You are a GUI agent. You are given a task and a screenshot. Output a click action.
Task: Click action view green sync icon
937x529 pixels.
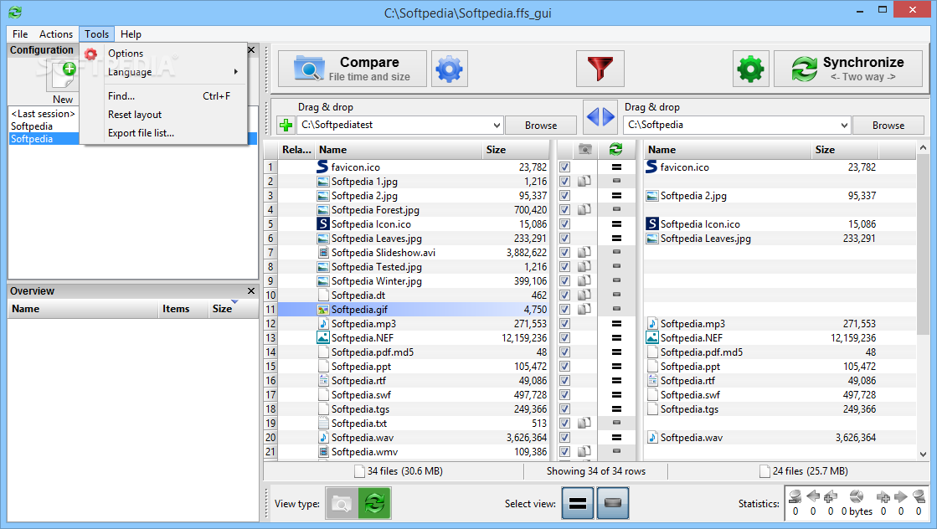point(374,503)
